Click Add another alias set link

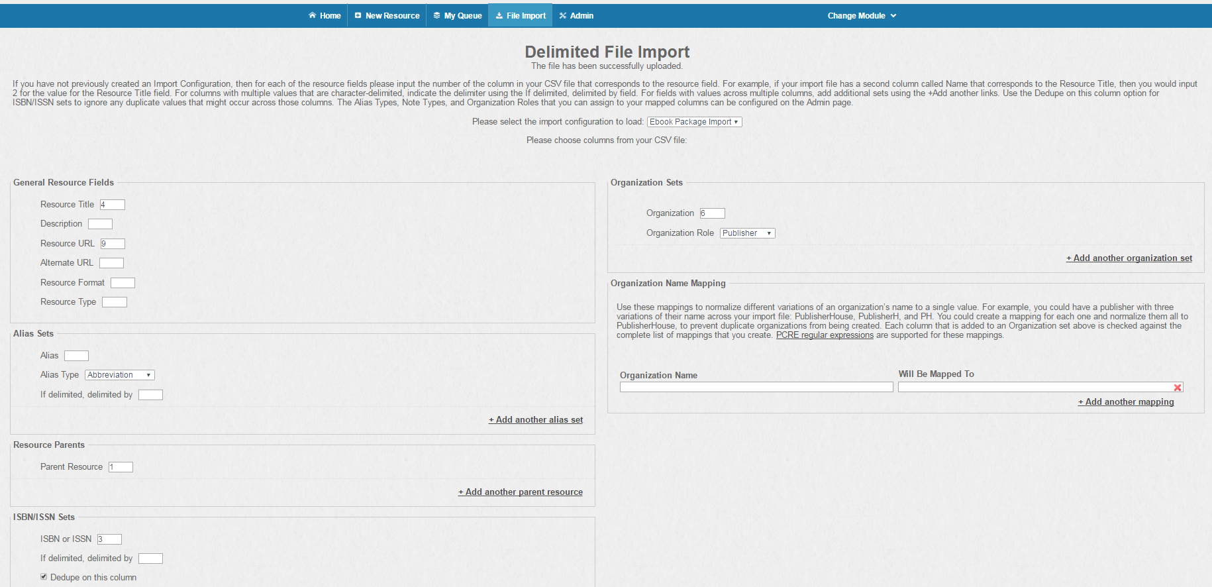point(536,420)
